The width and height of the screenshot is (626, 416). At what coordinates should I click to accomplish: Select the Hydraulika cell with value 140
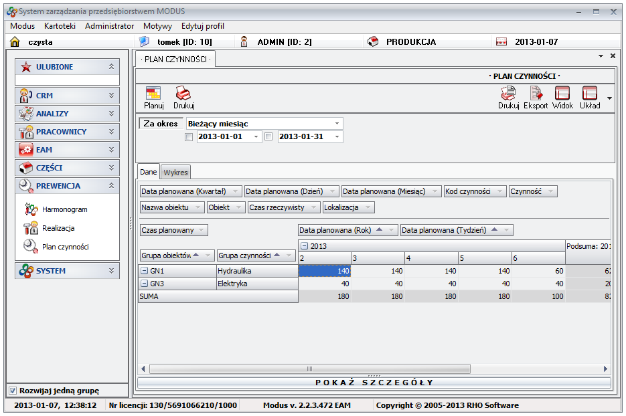click(324, 271)
